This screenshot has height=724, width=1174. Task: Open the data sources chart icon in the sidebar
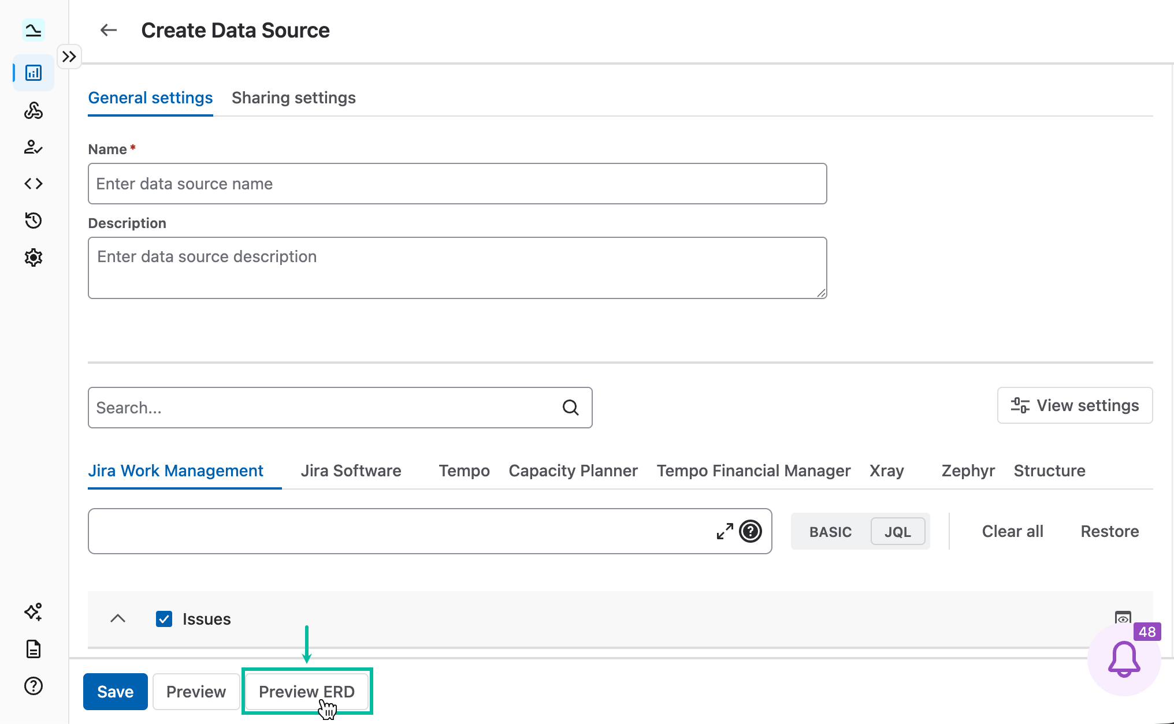[34, 73]
